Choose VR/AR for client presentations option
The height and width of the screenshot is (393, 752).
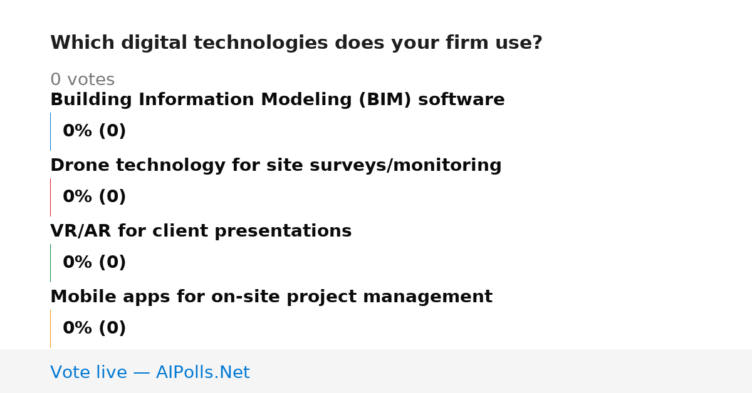point(201,232)
